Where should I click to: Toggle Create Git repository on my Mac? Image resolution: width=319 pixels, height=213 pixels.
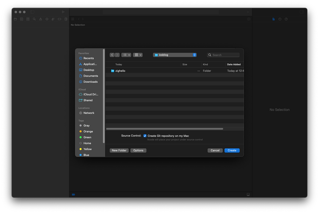(145, 136)
